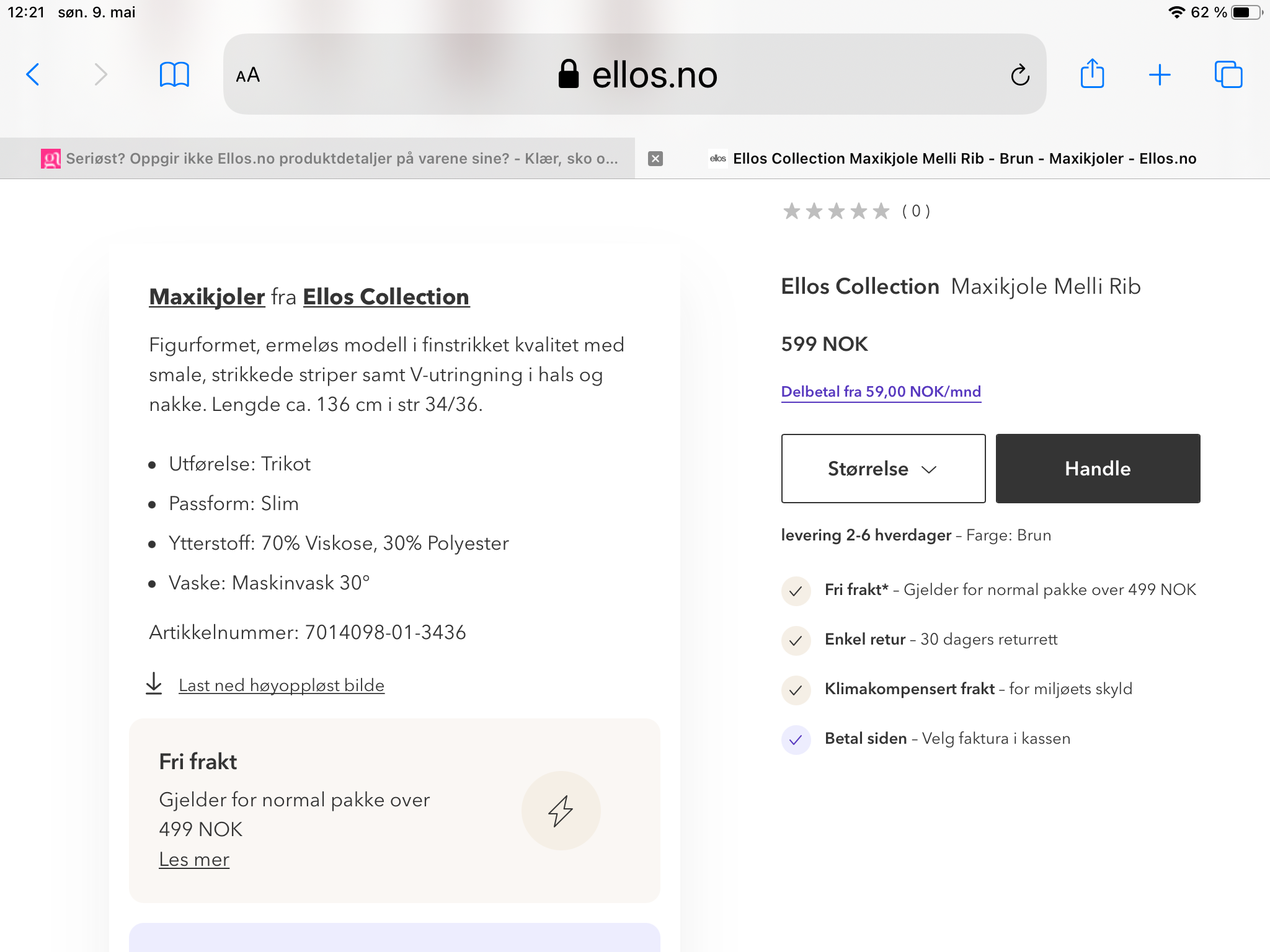Show the all-tabs overview icon
This screenshot has height=952, width=1270.
[1228, 75]
